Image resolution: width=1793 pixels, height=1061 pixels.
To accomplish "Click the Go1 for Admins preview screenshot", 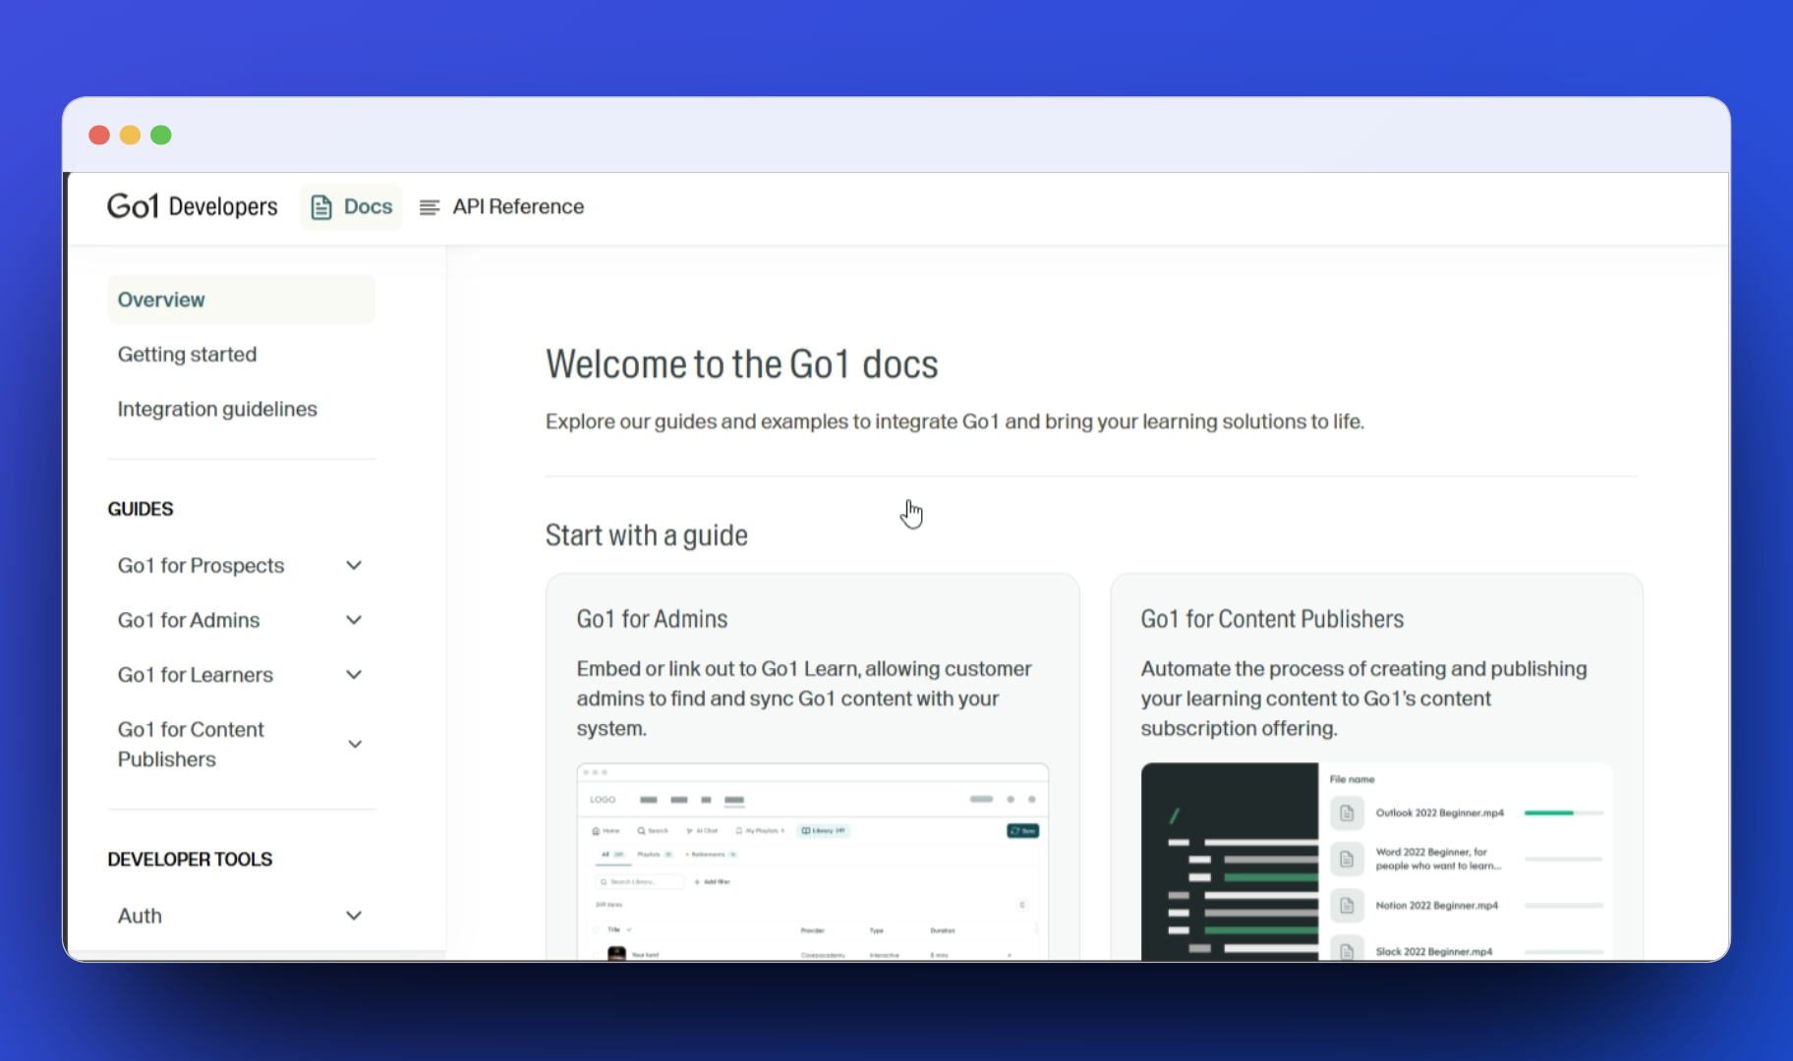I will click(x=812, y=862).
